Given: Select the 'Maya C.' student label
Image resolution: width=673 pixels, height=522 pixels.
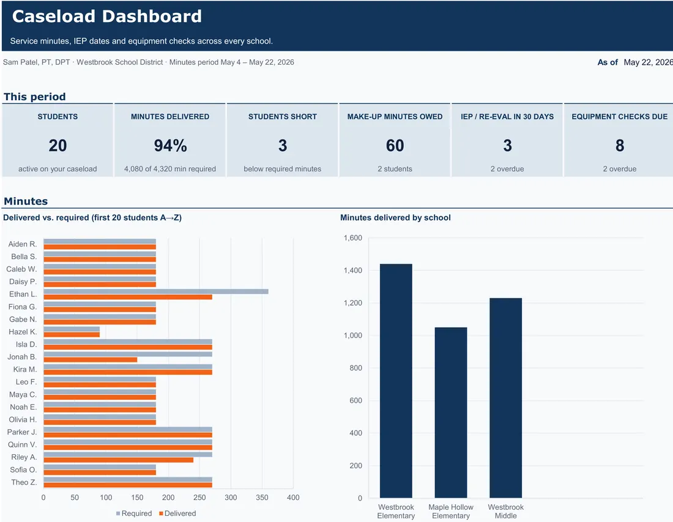Looking at the screenshot, I should (23, 395).
